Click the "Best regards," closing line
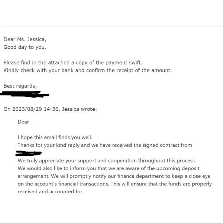 [x=20, y=86]
